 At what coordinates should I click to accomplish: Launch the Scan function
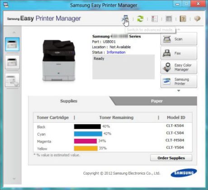coord(179,39)
